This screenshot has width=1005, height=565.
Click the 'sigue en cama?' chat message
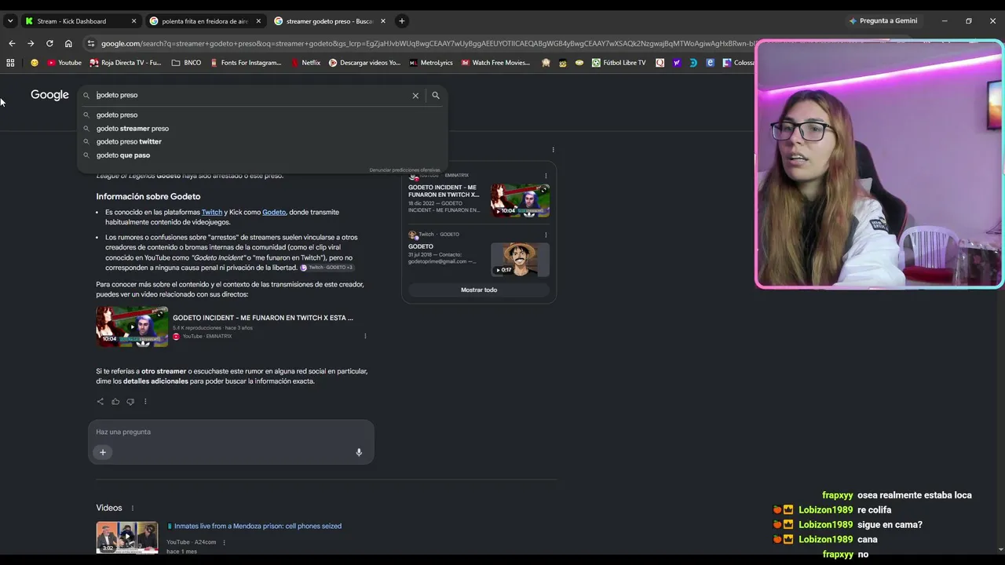[x=890, y=525]
